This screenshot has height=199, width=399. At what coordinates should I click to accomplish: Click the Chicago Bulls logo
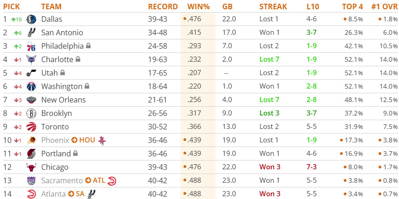(x=31, y=167)
